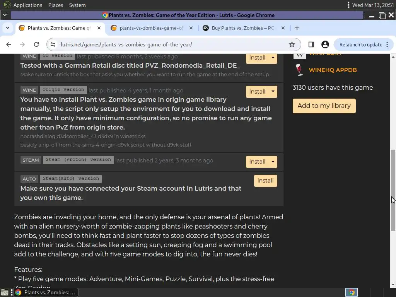Click the Origin version label
Screen dimensions: 396x297
click(63, 90)
